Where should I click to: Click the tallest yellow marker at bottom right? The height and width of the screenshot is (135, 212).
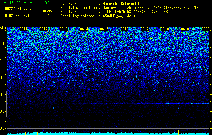[x=179, y=132]
